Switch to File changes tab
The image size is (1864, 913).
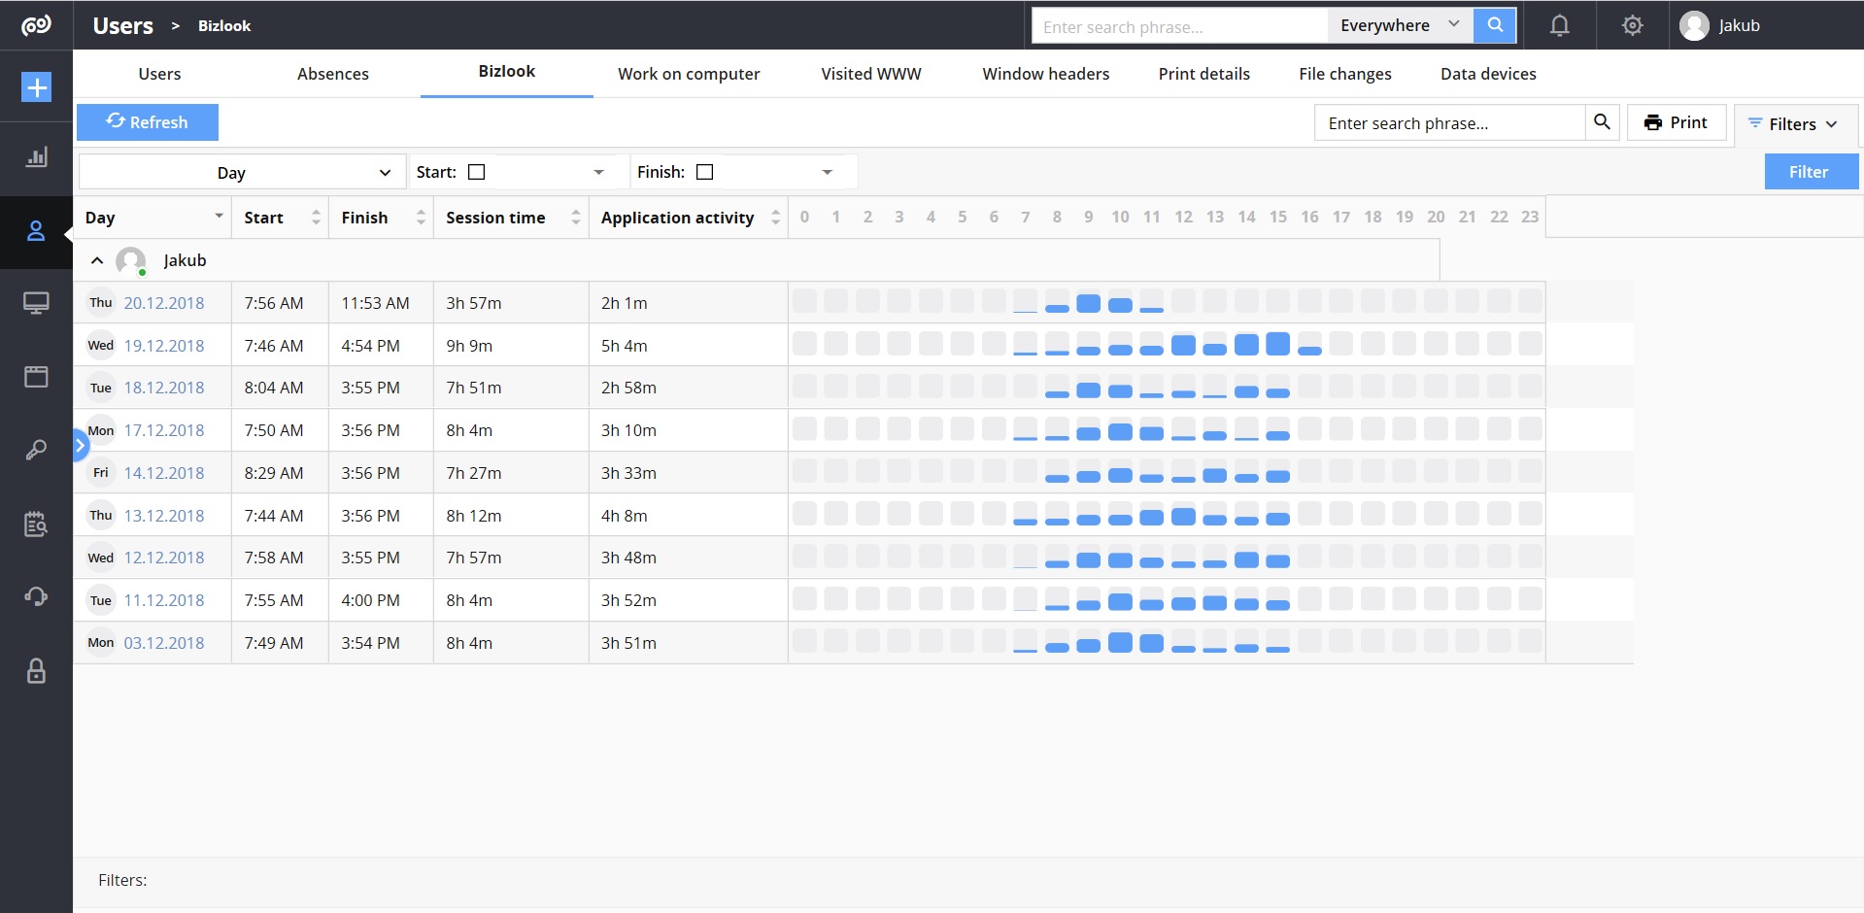coord(1345,74)
